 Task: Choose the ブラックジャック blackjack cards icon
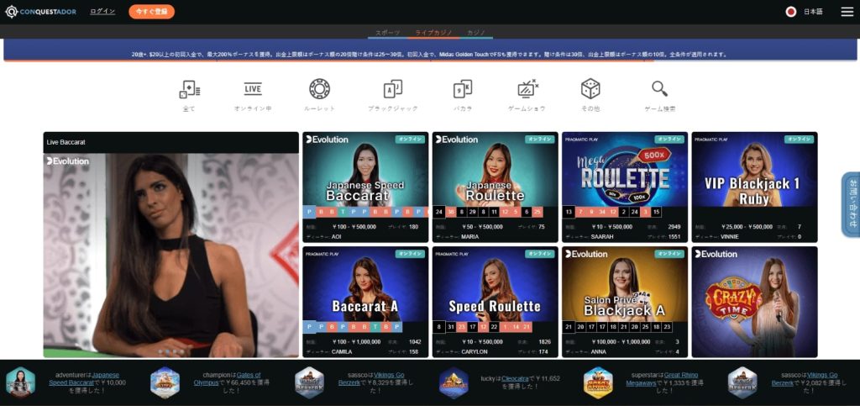(x=392, y=89)
